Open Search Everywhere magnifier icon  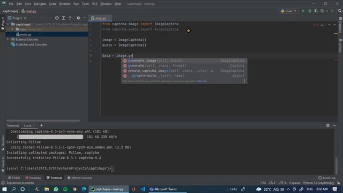click(x=340, y=11)
